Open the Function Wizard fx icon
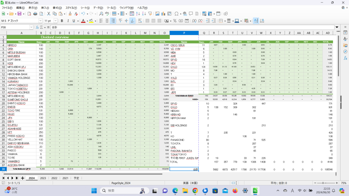349x196 pixels. click(37, 27)
